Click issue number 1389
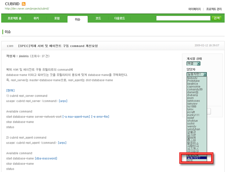 pos(10,46)
